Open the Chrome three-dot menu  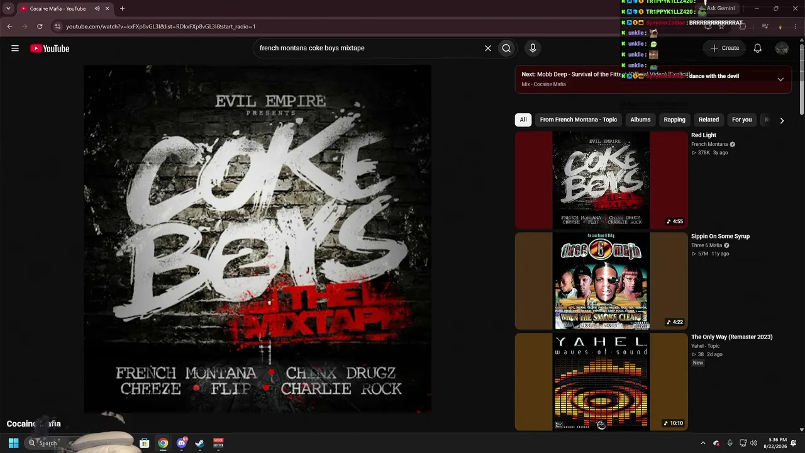pyautogui.click(x=795, y=26)
